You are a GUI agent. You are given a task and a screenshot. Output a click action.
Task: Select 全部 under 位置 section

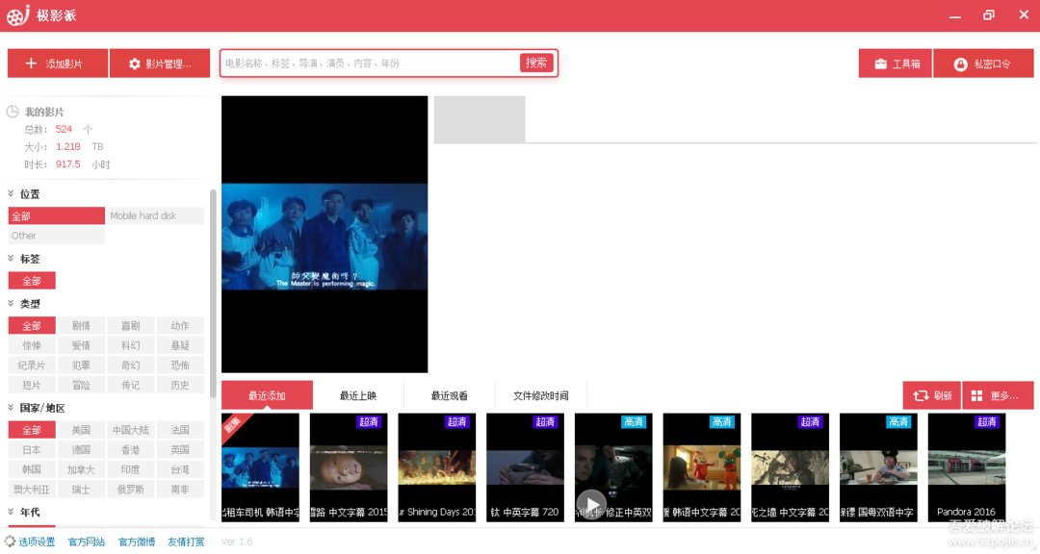[57, 216]
